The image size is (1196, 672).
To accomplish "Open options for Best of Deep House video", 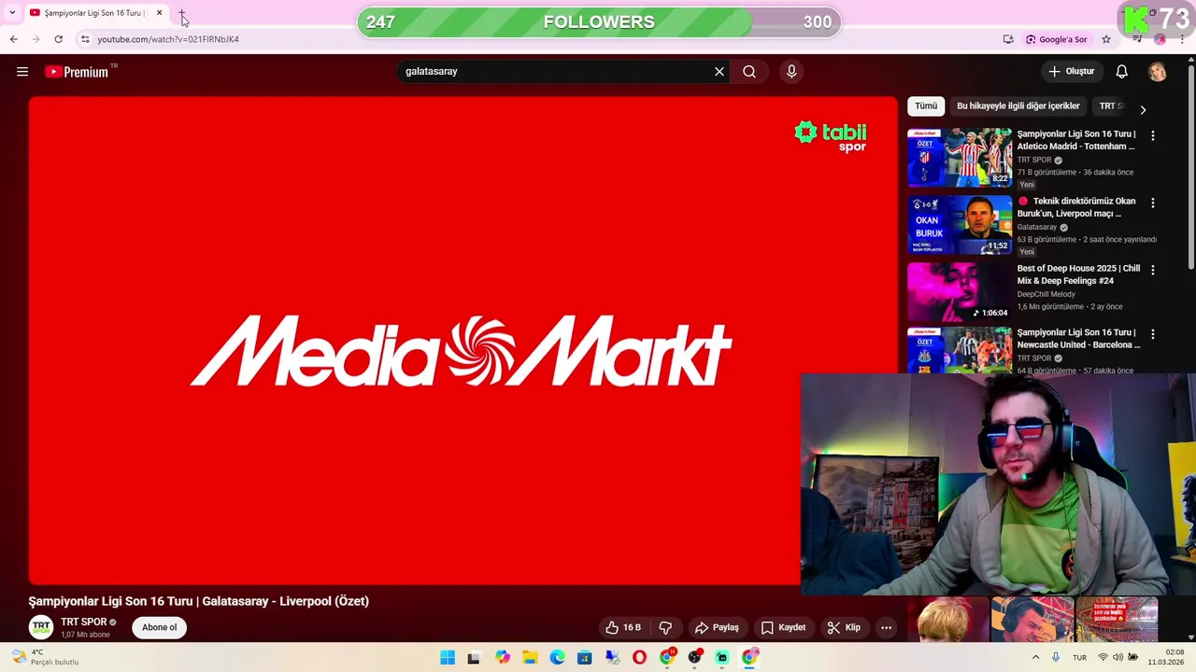I will tap(1152, 270).
